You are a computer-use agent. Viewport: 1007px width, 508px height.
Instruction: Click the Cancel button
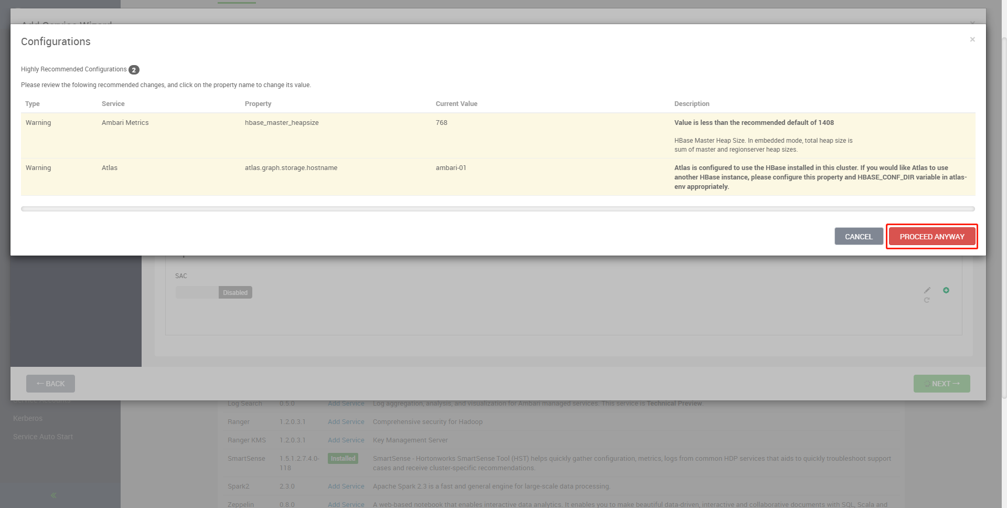[x=859, y=237]
